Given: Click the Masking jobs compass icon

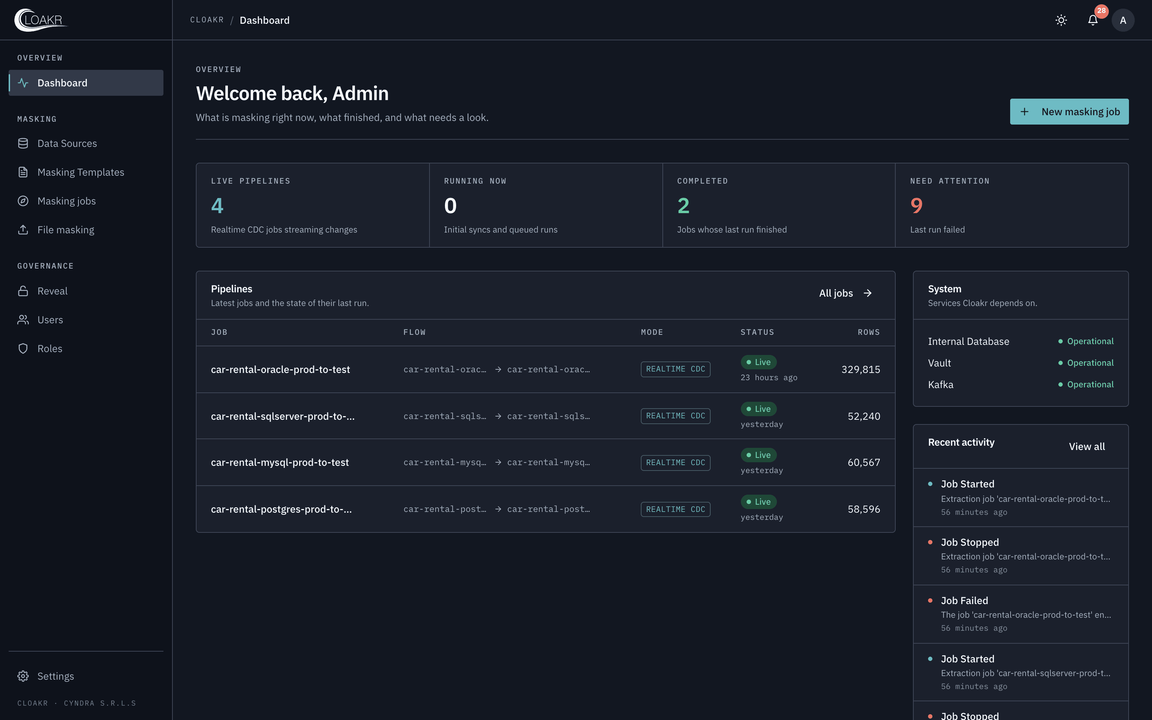Looking at the screenshot, I should 23,201.
